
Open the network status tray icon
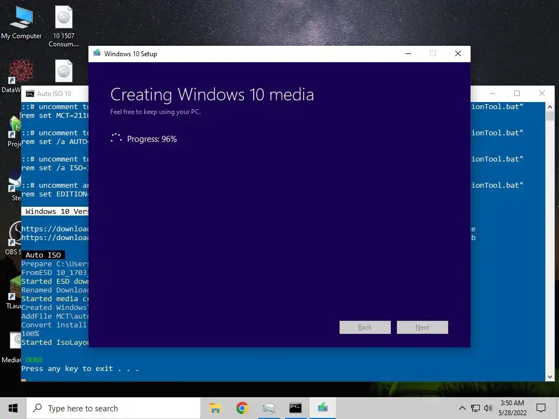coord(475,408)
